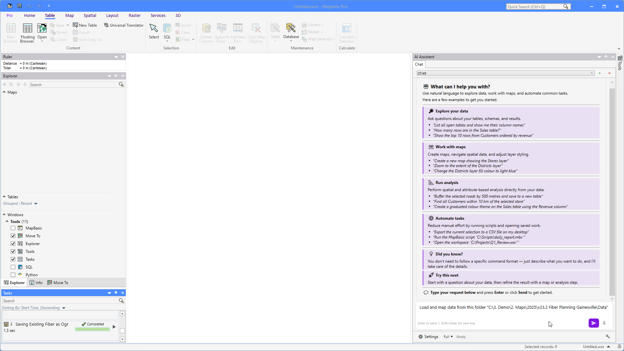The height and width of the screenshot is (351, 624).
Task: Open the Layout ribbon tab
Action: click(x=112, y=15)
